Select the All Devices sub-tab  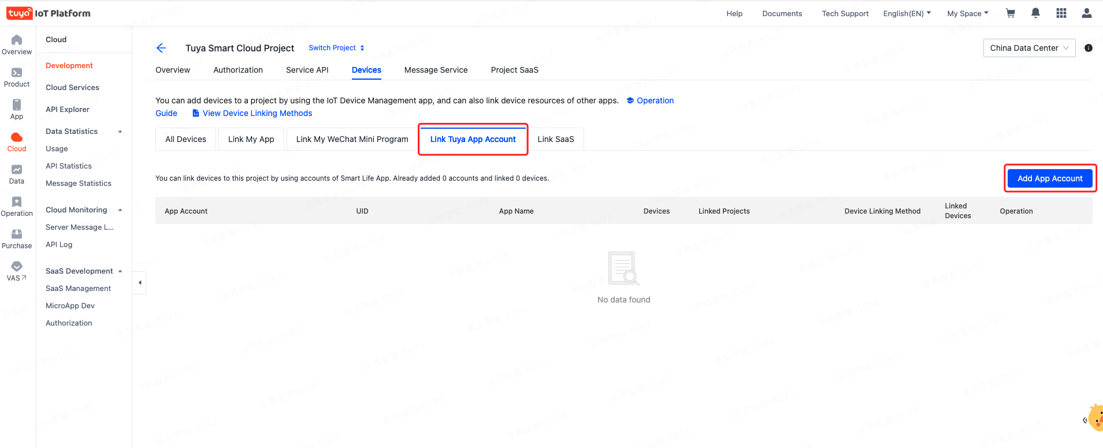(185, 139)
